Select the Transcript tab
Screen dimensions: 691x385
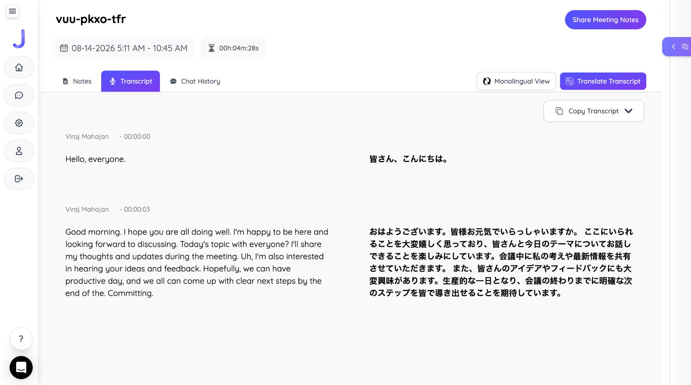131,81
